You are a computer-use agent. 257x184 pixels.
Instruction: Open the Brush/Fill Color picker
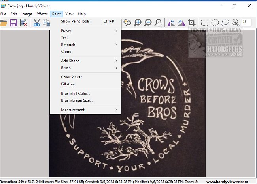pos(76,93)
